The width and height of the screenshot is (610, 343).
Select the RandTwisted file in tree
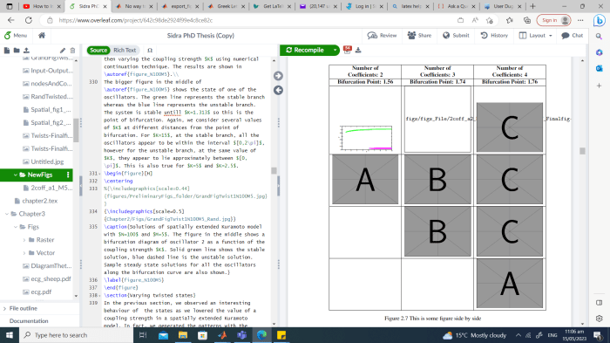click(51, 96)
